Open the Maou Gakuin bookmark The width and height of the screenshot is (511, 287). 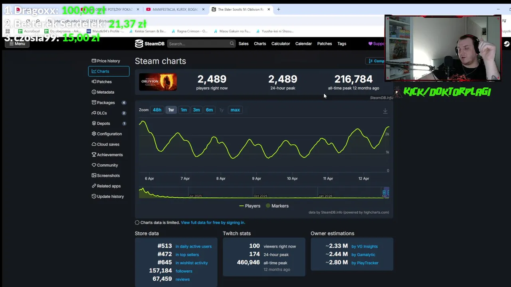tap(232, 31)
